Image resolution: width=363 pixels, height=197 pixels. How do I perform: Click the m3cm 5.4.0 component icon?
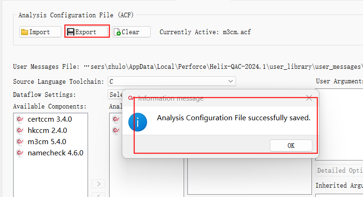point(20,141)
